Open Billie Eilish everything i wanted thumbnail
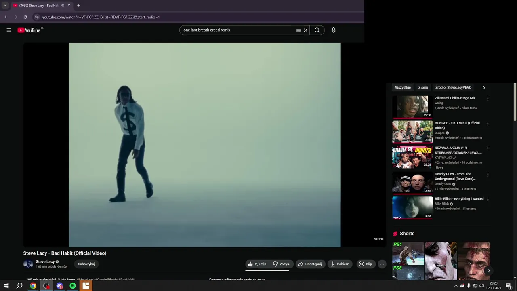This screenshot has width=517, height=291. click(412, 207)
